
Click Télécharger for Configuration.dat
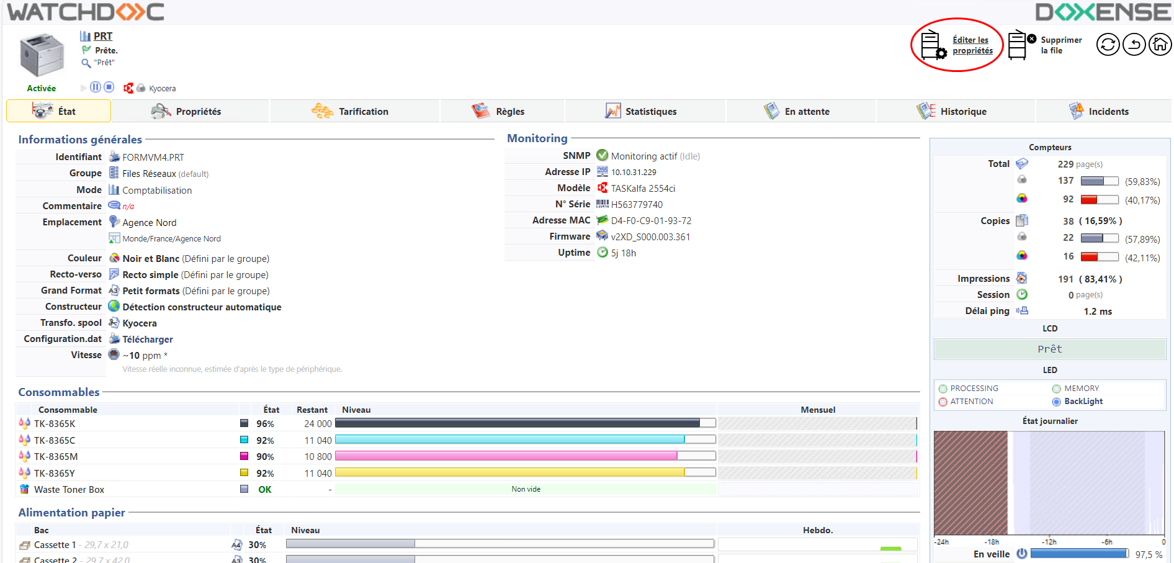pos(148,340)
